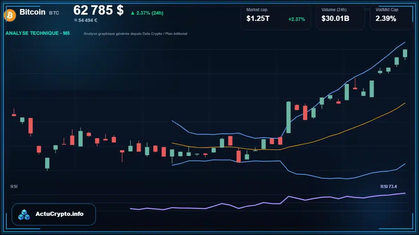Open the Volume (24h) card
419x235 pixels.
340,17
